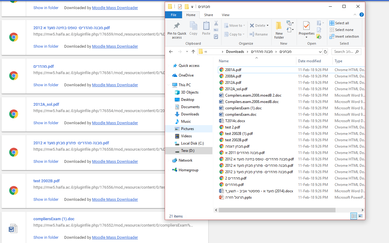
Task: Open the Delete options dropdown arrow
Action: point(267,26)
